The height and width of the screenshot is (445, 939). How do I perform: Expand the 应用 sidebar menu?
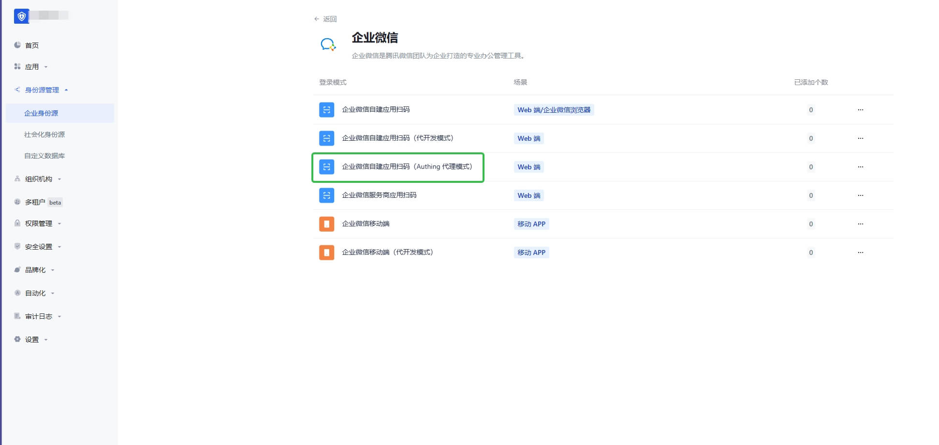32,67
